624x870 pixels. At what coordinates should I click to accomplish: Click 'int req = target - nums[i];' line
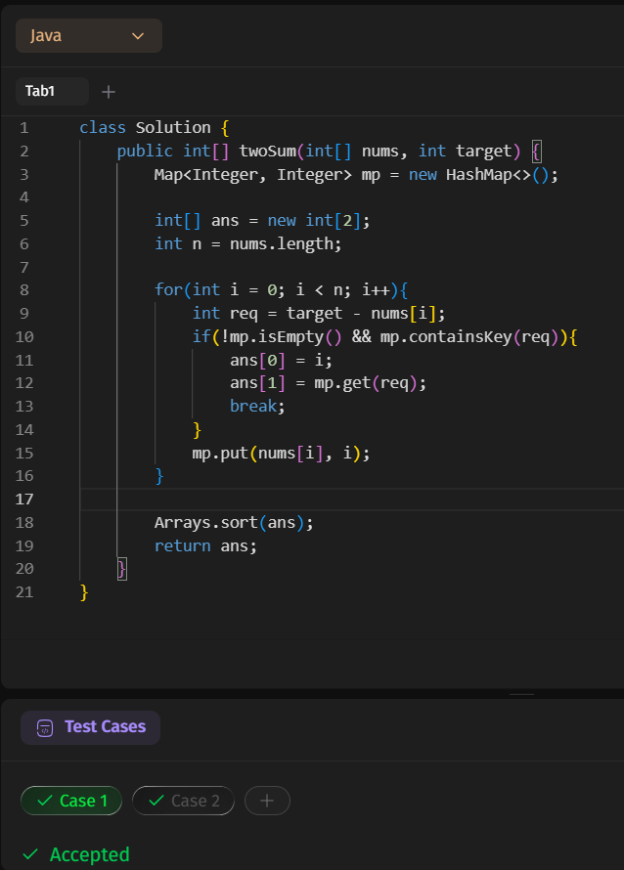pos(319,314)
